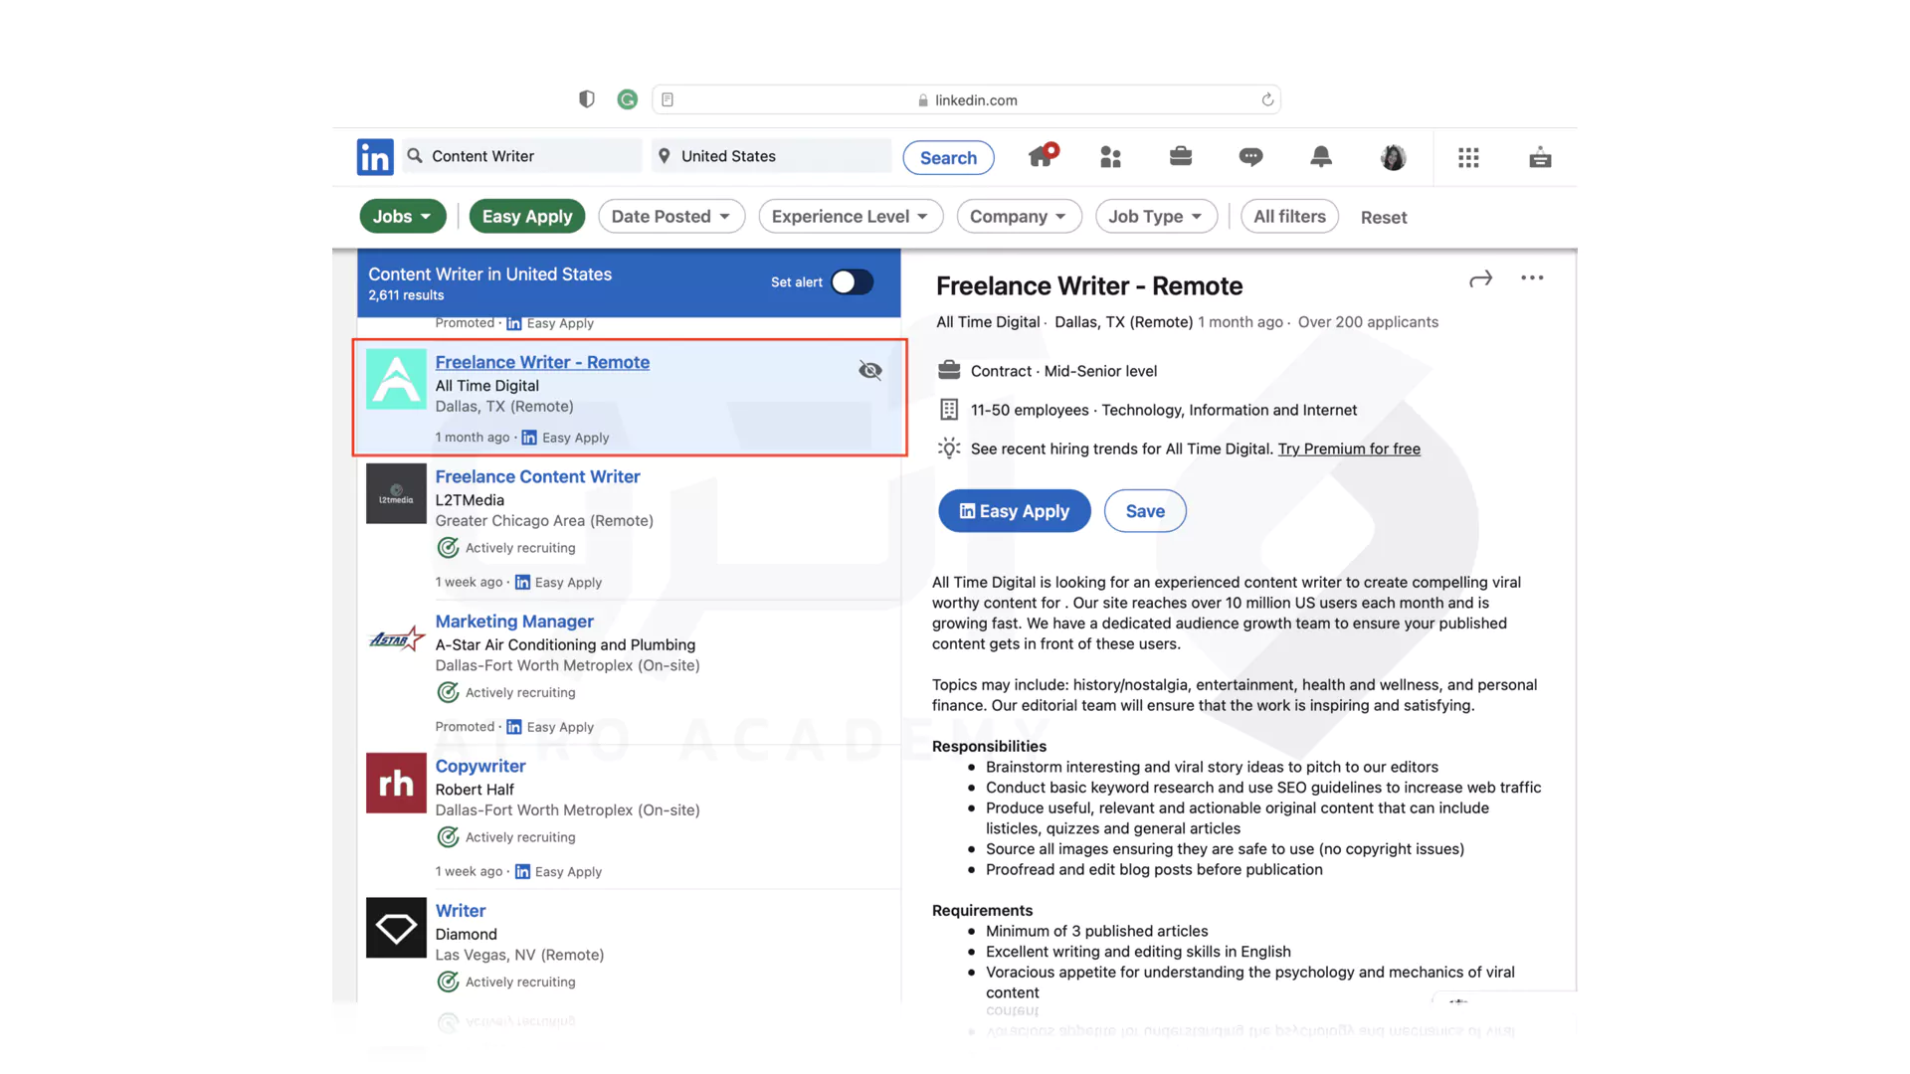Open profile avatar menu

click(x=1393, y=157)
